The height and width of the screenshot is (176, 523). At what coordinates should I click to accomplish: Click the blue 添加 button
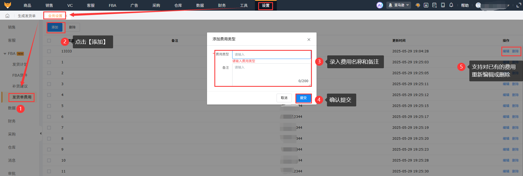(55, 27)
